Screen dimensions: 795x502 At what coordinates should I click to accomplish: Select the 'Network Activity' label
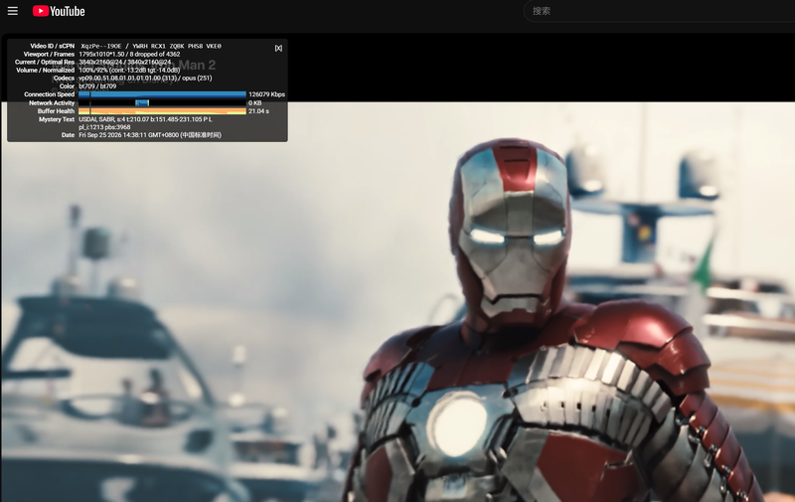(x=52, y=103)
